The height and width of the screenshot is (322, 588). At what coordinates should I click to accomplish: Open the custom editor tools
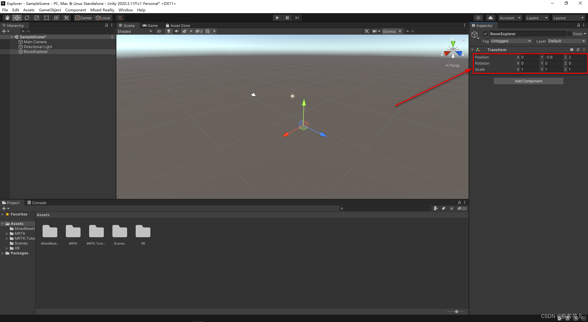(66, 18)
